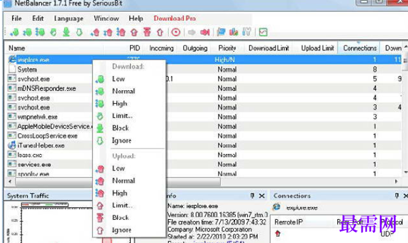Viewport: 408px width, 243px height.
Task: Click the toolbar upload Ignore icon
Action: [x=160, y=33]
